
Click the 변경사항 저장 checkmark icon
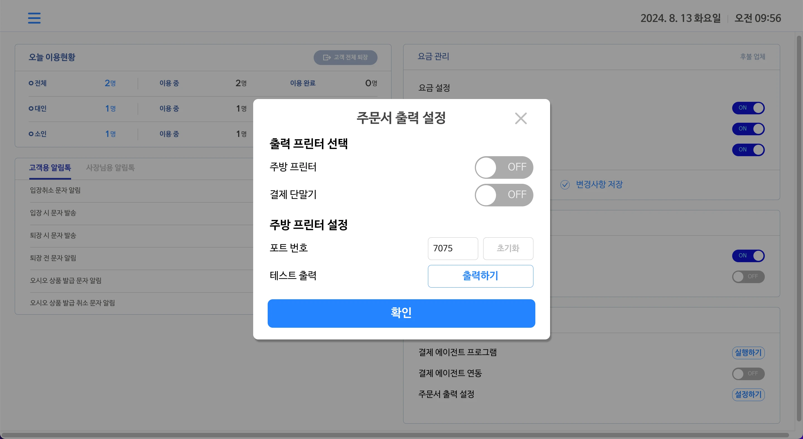565,185
